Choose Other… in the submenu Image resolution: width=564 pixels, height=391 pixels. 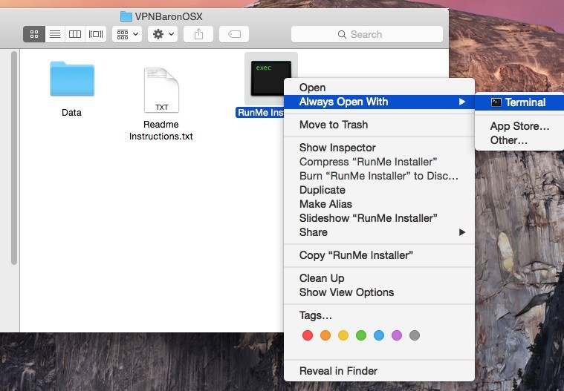tap(519, 140)
